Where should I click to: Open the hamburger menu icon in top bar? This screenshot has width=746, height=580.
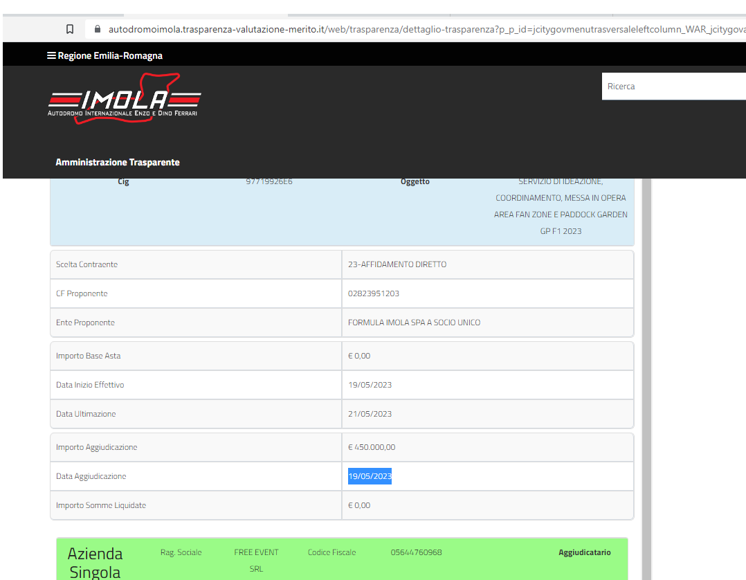51,55
